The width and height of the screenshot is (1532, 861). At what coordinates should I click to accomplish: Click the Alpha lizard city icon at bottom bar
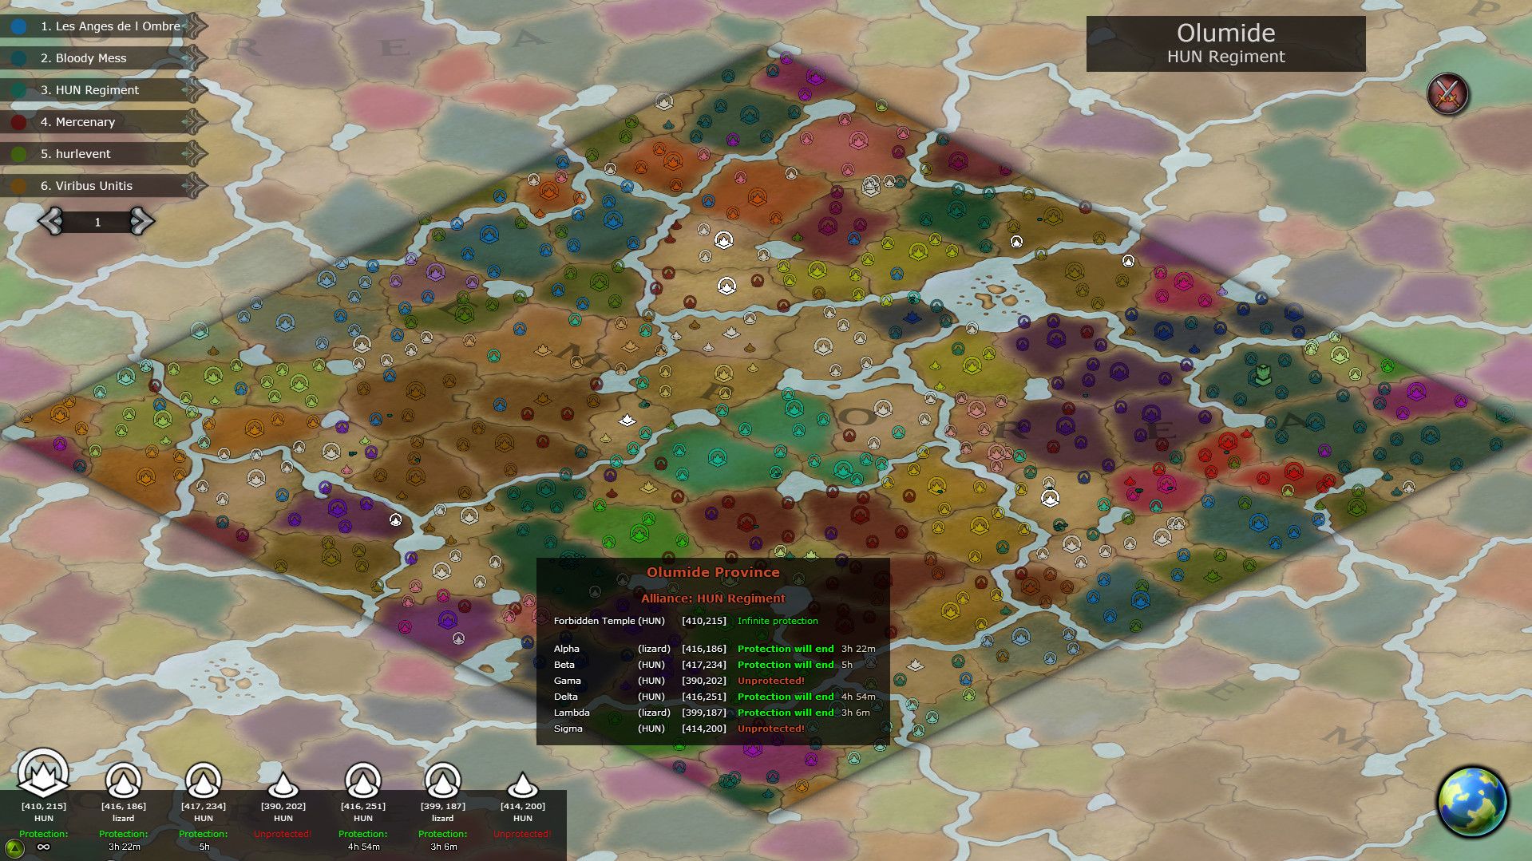click(123, 780)
